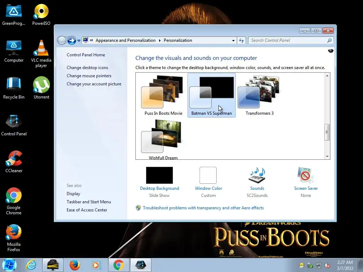363x272 pixels.
Task: Open Troubleshoot problems with transparency link
Action: click(203, 208)
